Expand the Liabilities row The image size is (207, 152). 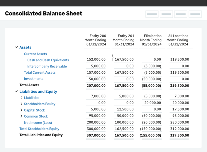[x=21, y=98]
